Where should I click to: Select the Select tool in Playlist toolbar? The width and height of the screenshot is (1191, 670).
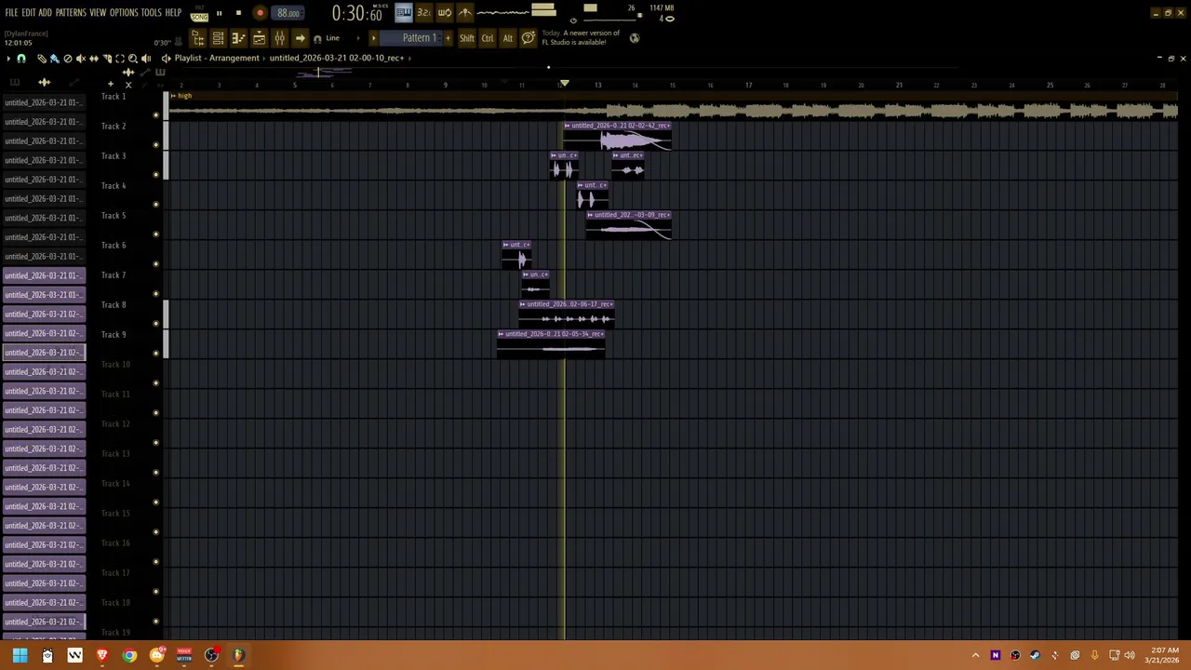click(119, 59)
